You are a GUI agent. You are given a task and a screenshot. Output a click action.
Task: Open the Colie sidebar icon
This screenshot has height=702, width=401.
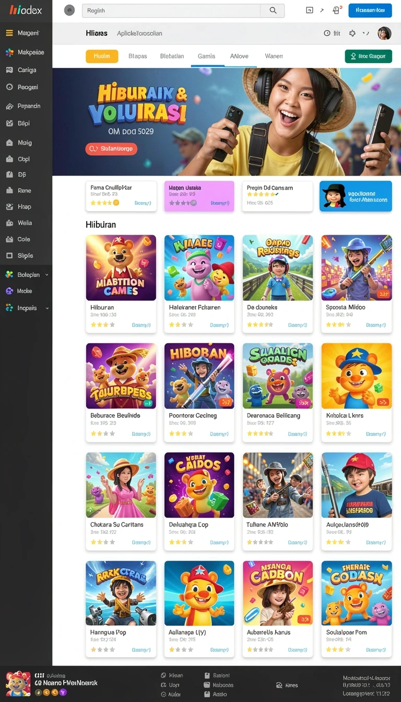click(x=9, y=239)
